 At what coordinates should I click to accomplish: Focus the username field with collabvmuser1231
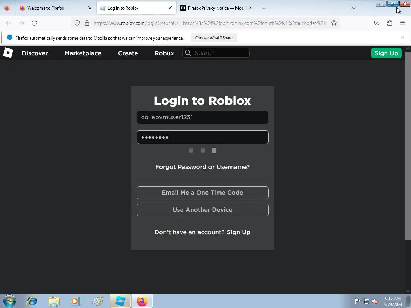click(x=202, y=117)
